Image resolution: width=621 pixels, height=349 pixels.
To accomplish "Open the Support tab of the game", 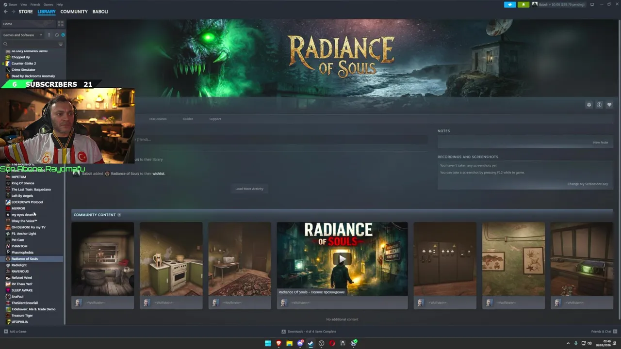I will [x=215, y=119].
